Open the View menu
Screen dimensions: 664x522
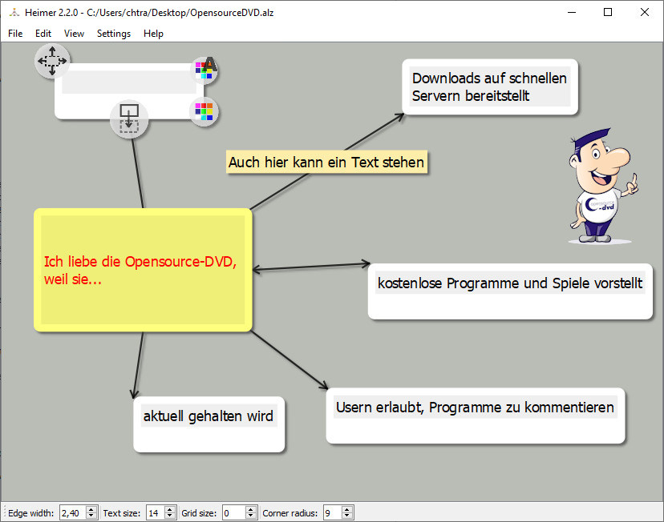74,34
